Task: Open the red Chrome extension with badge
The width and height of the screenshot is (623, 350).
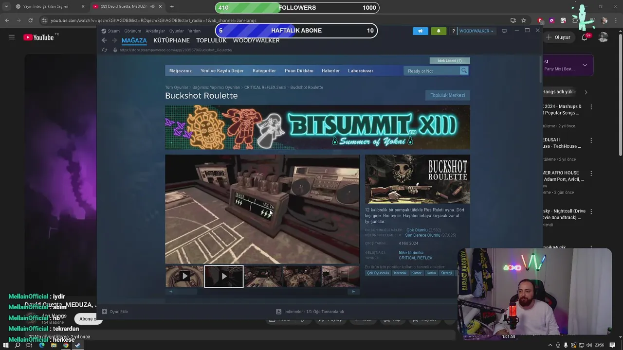Action: (540, 20)
